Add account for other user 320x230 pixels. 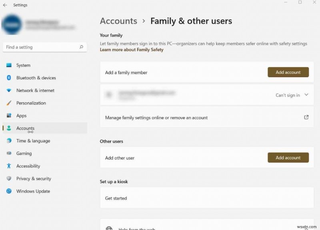(288, 158)
